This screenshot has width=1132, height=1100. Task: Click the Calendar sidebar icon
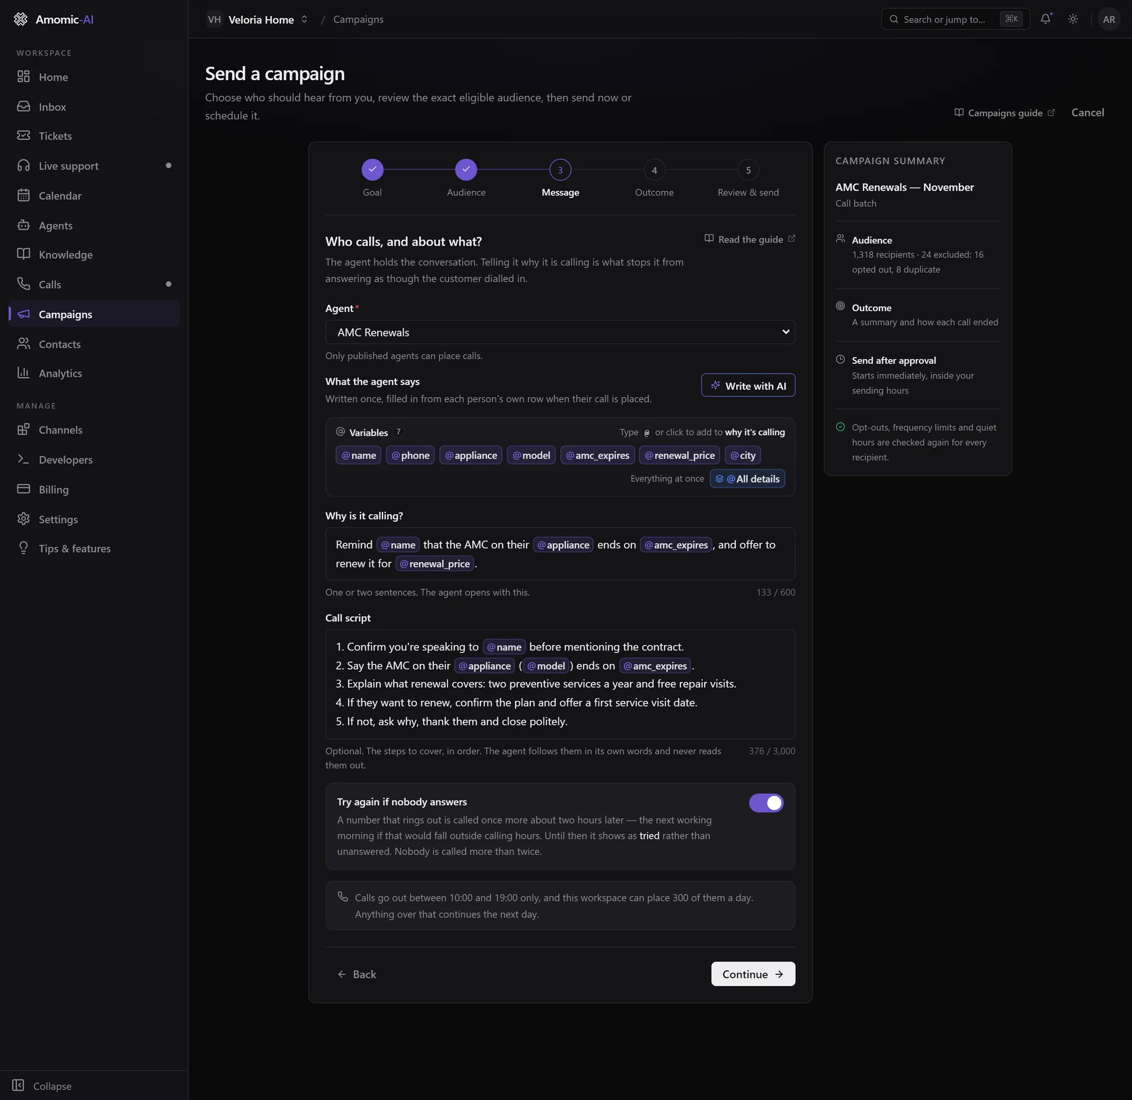(x=23, y=195)
